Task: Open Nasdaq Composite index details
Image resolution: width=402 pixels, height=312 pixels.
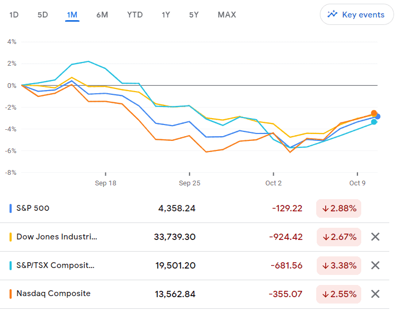Action: click(53, 293)
